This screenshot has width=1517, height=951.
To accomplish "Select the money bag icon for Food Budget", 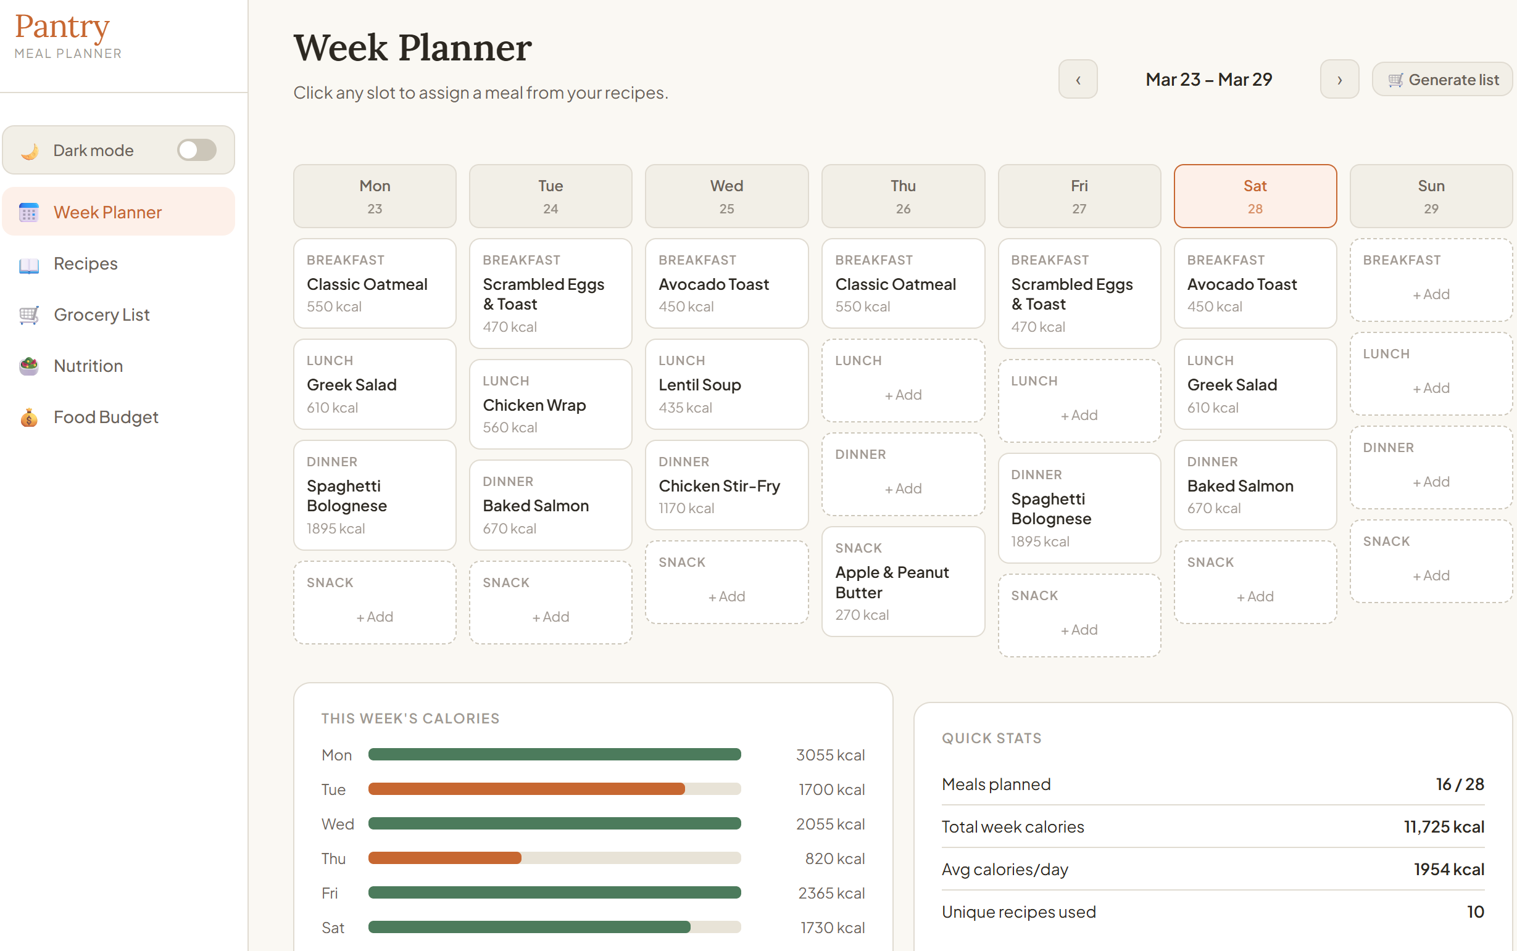I will coord(28,417).
